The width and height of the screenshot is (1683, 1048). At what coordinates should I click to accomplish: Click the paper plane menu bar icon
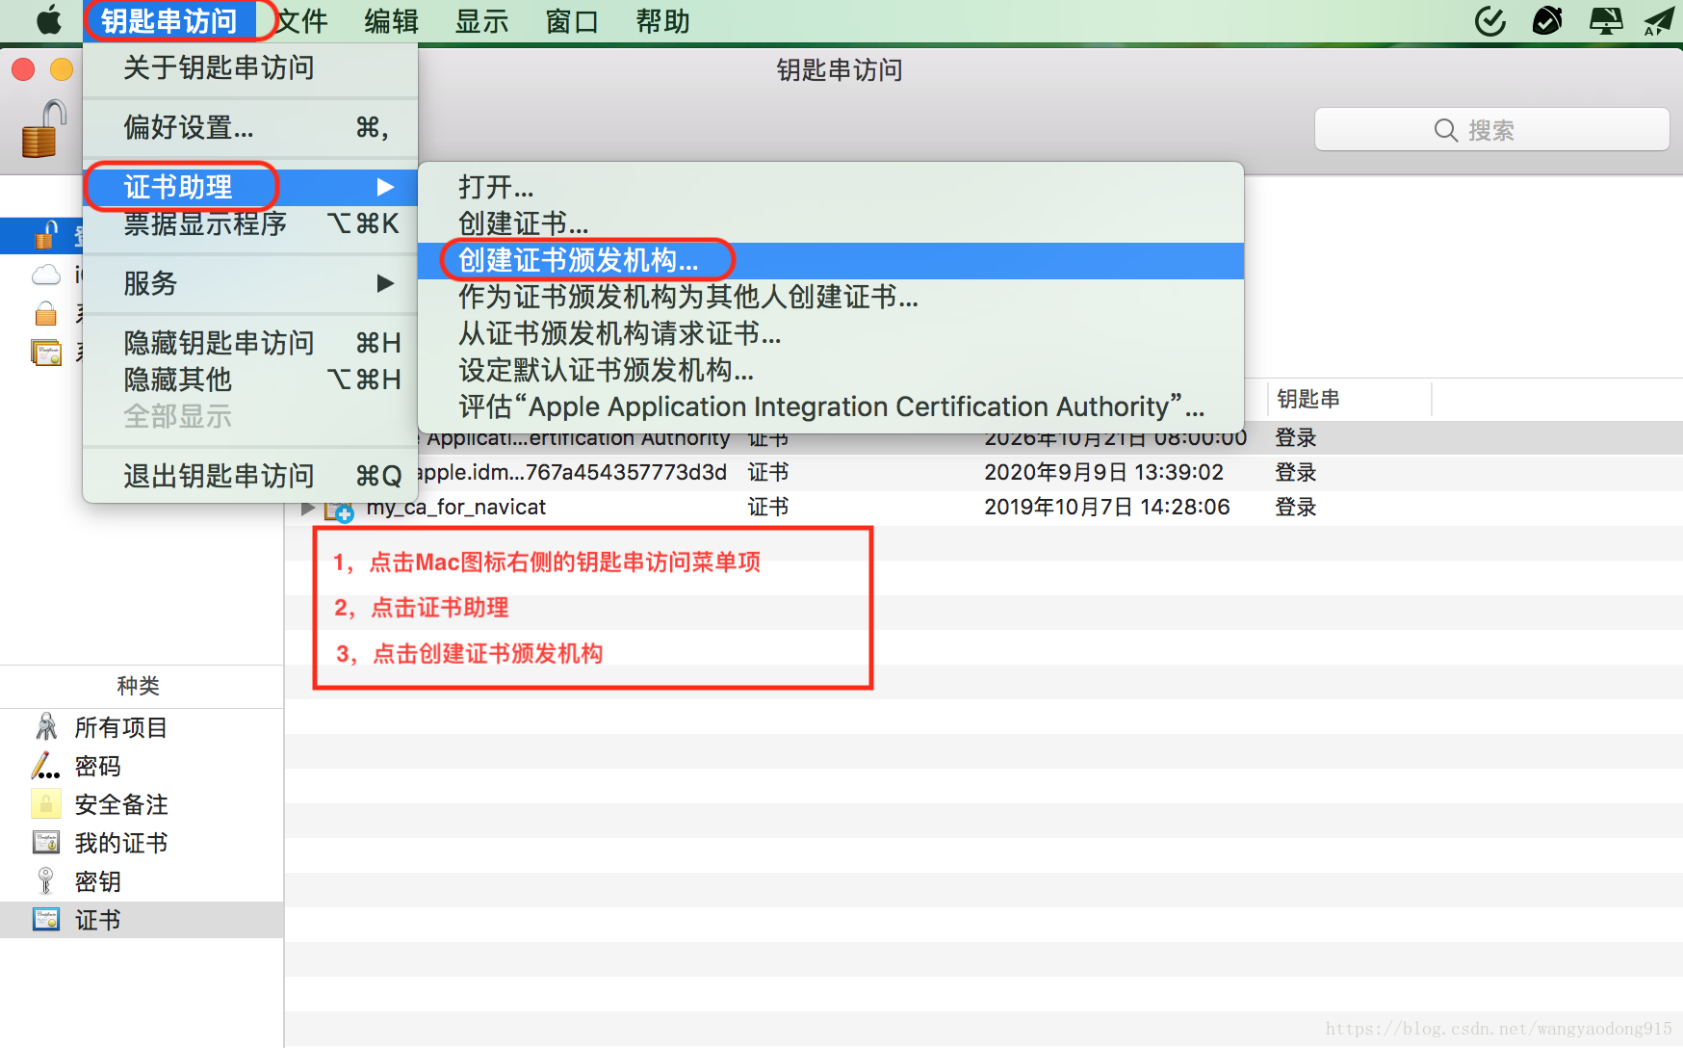(x=1659, y=20)
